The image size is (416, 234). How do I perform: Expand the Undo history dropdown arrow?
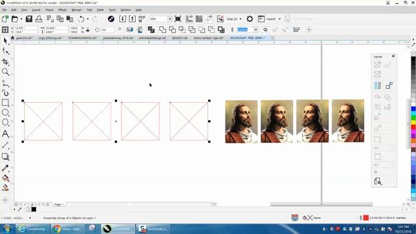(x=88, y=19)
